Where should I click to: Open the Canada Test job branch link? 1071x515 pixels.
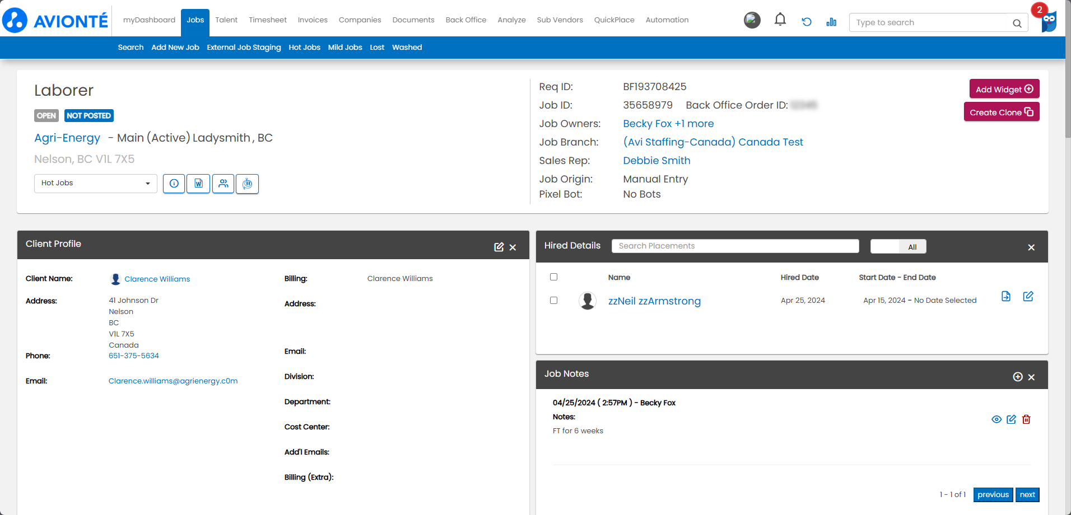pos(713,142)
